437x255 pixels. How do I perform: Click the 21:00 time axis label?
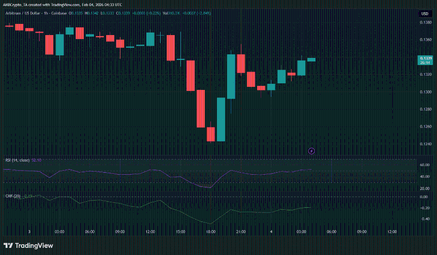click(x=241, y=232)
